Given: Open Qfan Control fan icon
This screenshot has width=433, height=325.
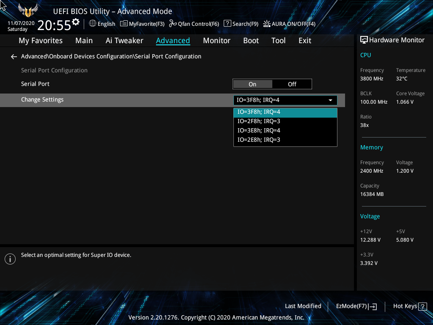Looking at the screenshot, I should [173, 24].
